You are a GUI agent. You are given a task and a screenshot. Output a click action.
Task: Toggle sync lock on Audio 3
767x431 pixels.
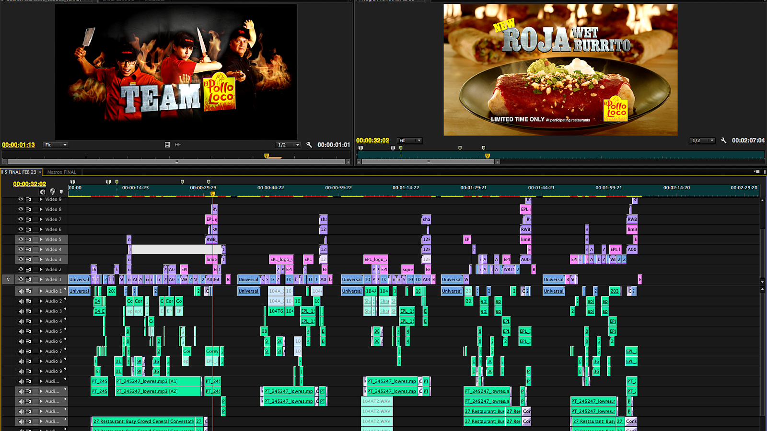28,311
